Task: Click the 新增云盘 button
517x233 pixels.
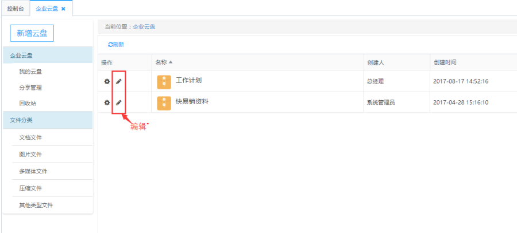Action: tap(32, 33)
